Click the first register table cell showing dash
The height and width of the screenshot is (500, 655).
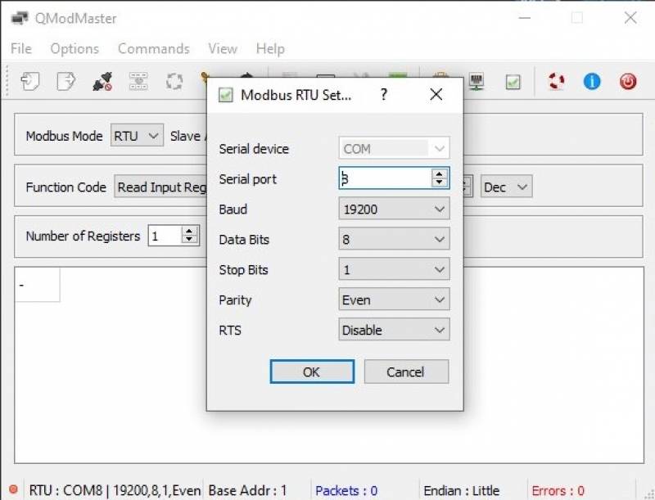[37, 285]
